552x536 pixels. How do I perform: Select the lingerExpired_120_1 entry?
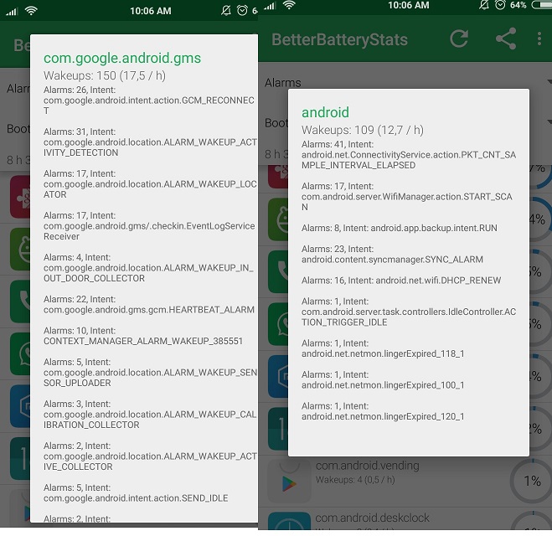pos(383,411)
